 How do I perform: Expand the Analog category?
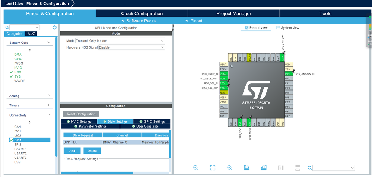49,96
